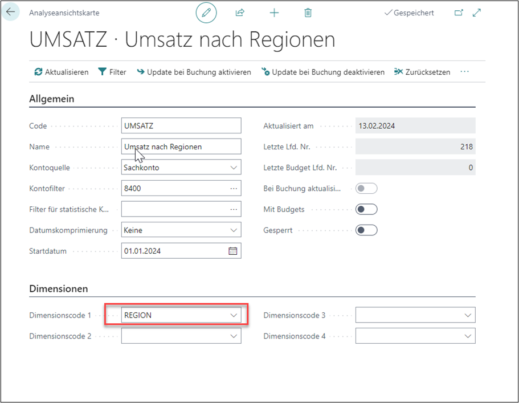Create new record with plus icon
The height and width of the screenshot is (403, 519).
274,13
